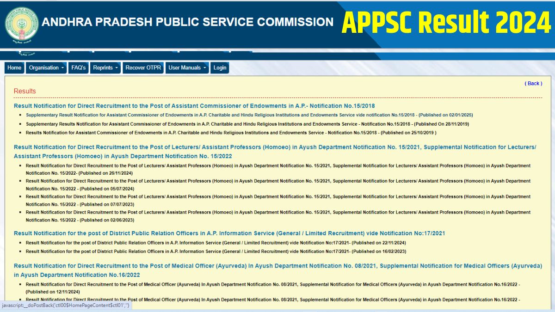This screenshot has height=312, width=555.
Task: Select Home in the navigation bar
Action: 14,67
